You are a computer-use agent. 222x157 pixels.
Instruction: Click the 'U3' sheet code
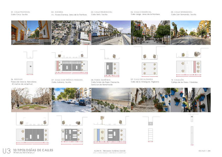tap(7, 151)
